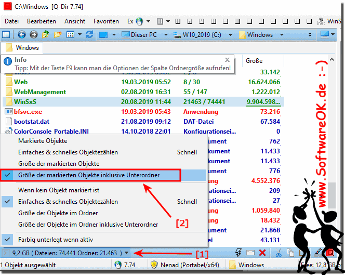Select the bootstat.dat file
This screenshot has width=345, height=275.
tap(143, 122)
